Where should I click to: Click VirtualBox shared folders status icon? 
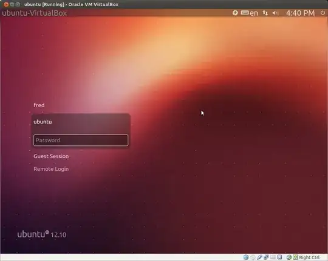click(x=273, y=257)
